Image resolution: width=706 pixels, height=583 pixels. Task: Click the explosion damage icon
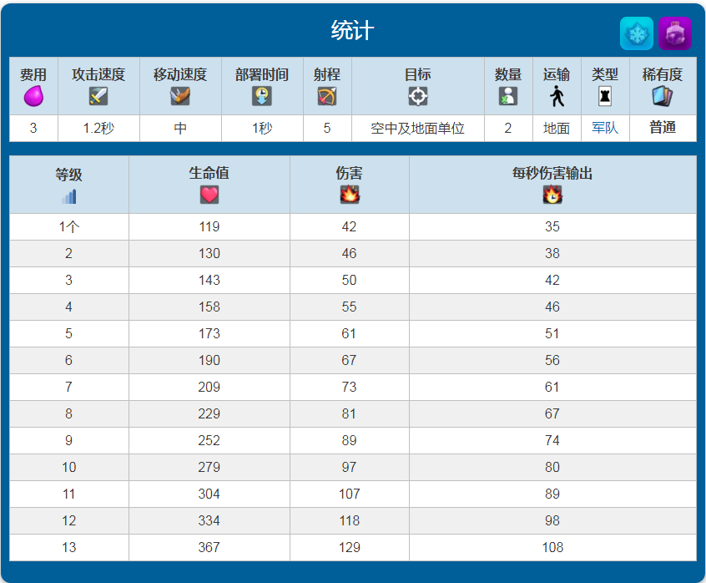[x=350, y=195]
